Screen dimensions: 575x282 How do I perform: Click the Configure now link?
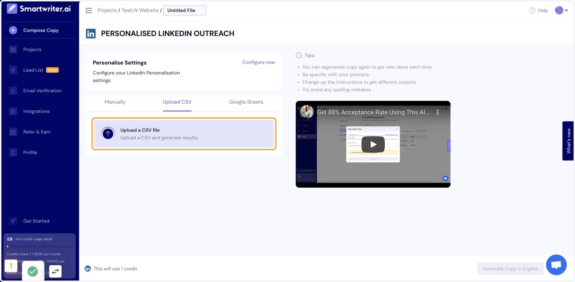pyautogui.click(x=259, y=62)
